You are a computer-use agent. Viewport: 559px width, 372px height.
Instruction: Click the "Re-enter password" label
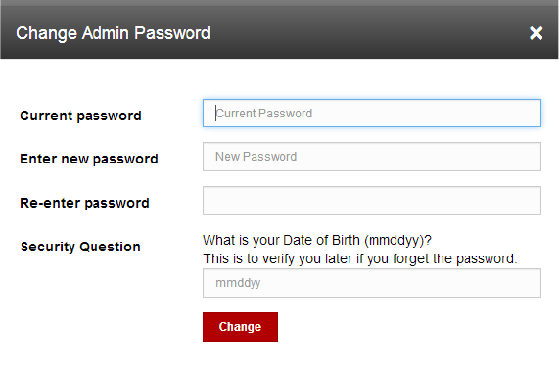tap(84, 203)
